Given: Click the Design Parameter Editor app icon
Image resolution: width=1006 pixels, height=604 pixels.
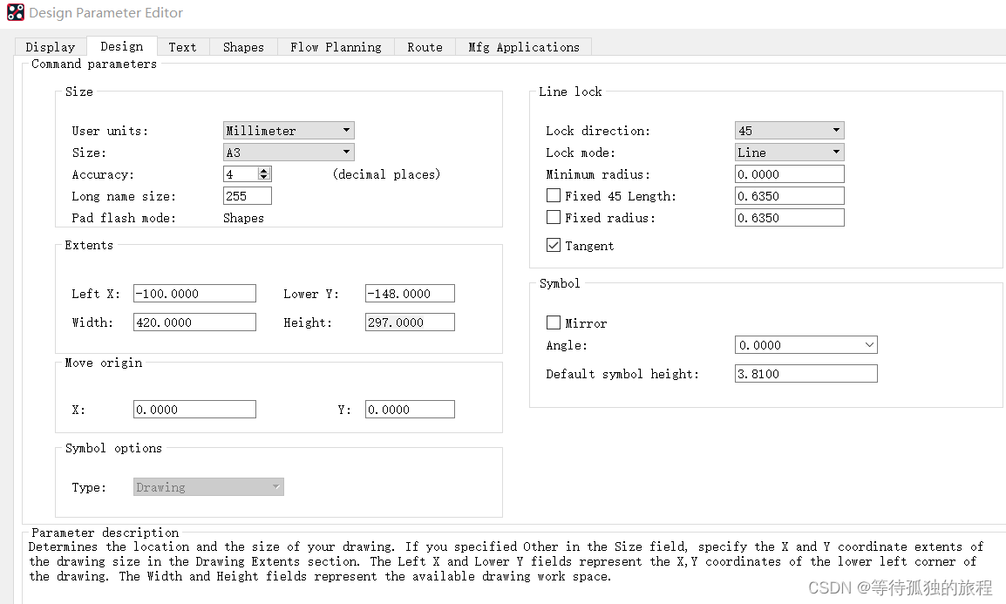Looking at the screenshot, I should point(15,13).
